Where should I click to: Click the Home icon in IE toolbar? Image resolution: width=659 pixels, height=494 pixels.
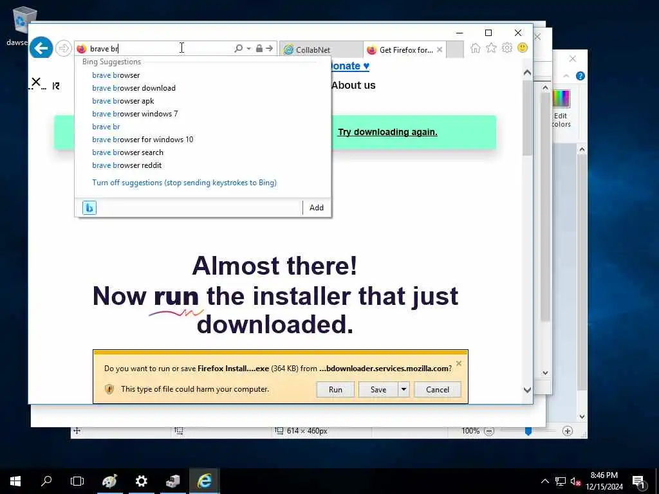point(476,48)
